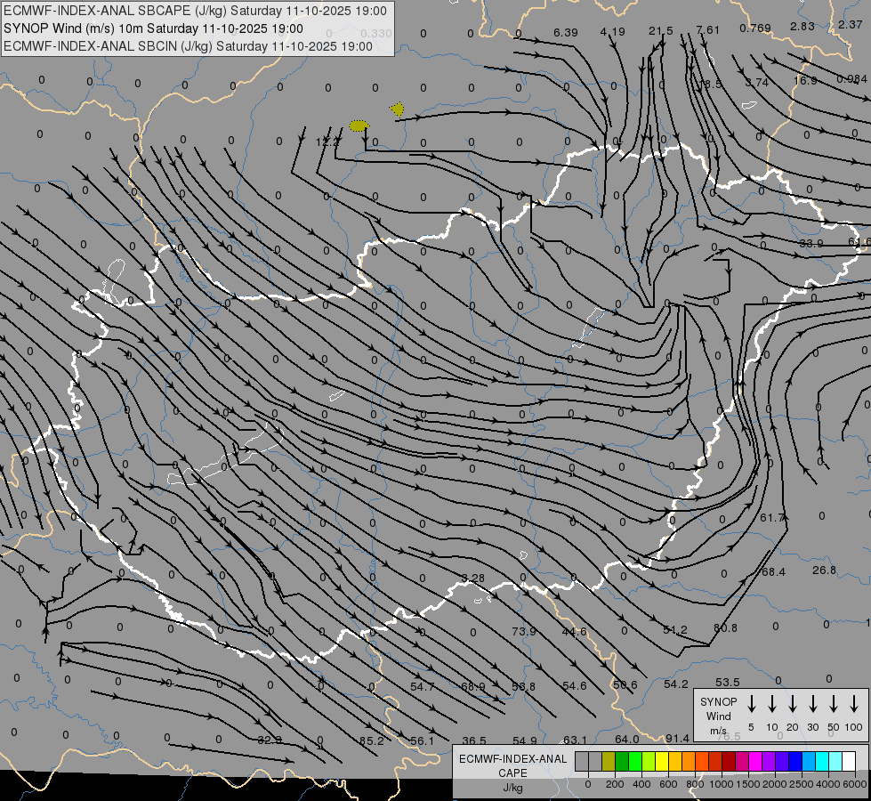Screen dimensions: 871x801
Task: Click the 1000 tick label on CAPE scale
Action: click(721, 784)
